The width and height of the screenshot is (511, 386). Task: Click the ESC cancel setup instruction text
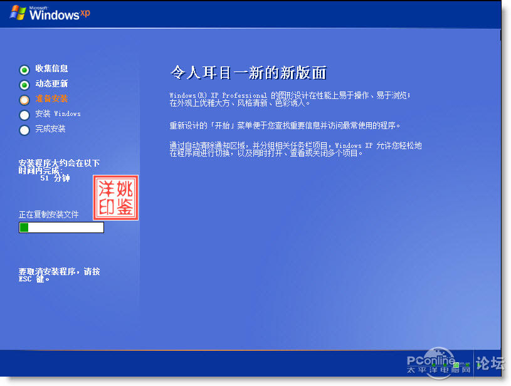click(x=59, y=275)
